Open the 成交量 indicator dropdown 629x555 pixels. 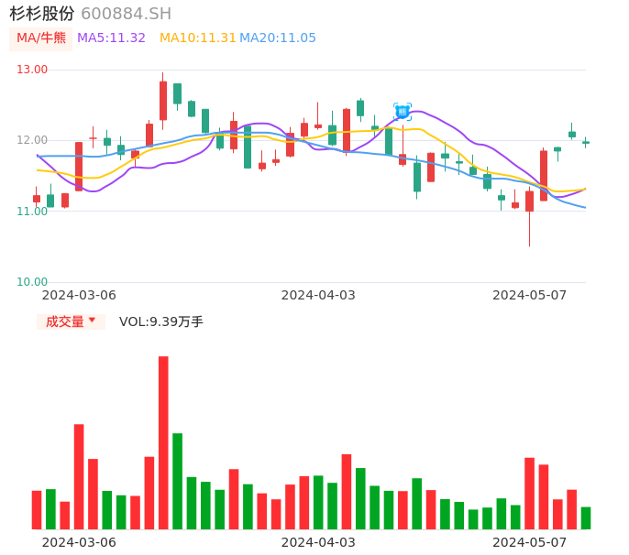click(x=71, y=321)
